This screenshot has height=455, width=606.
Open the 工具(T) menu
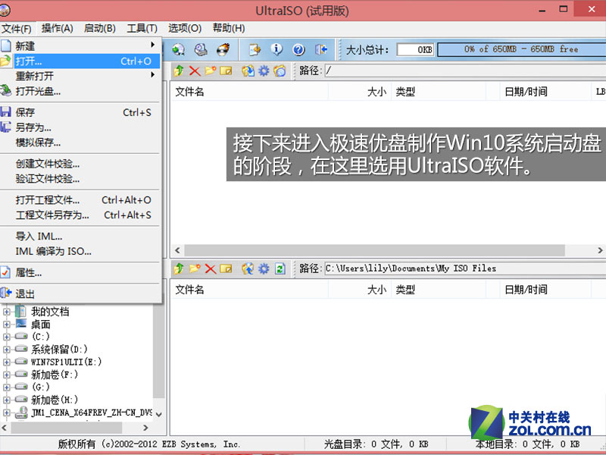142,29
